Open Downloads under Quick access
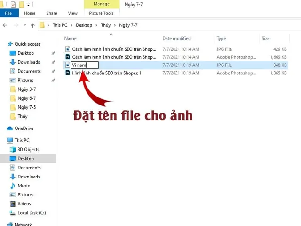Viewport: 301px width, 226px height. pos(29,62)
